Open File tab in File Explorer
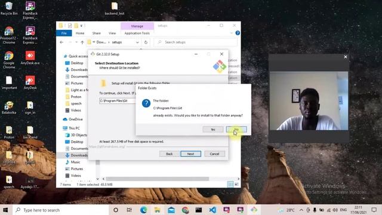This screenshot has width=382, height=215. [64, 33]
